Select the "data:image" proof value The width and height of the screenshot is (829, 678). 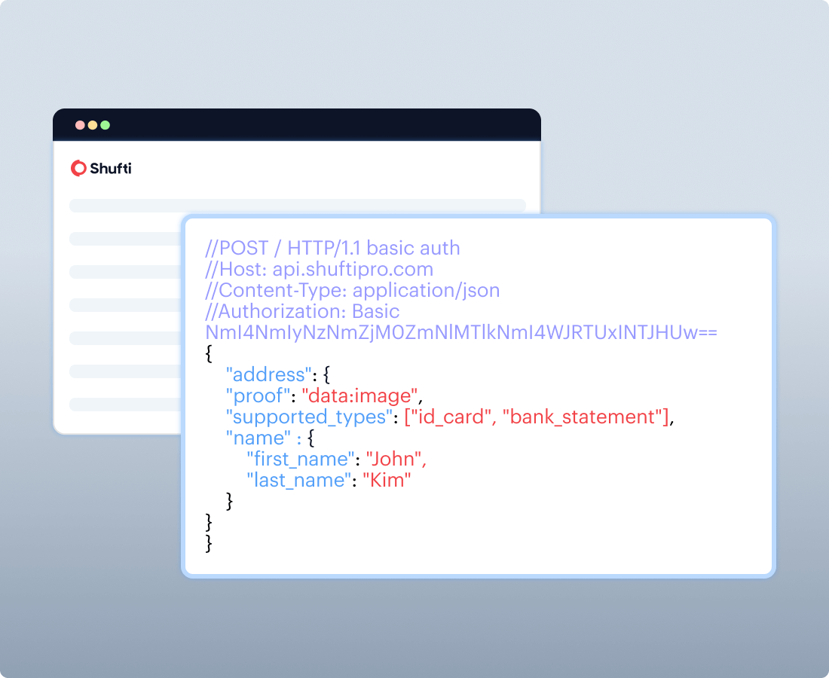click(359, 395)
